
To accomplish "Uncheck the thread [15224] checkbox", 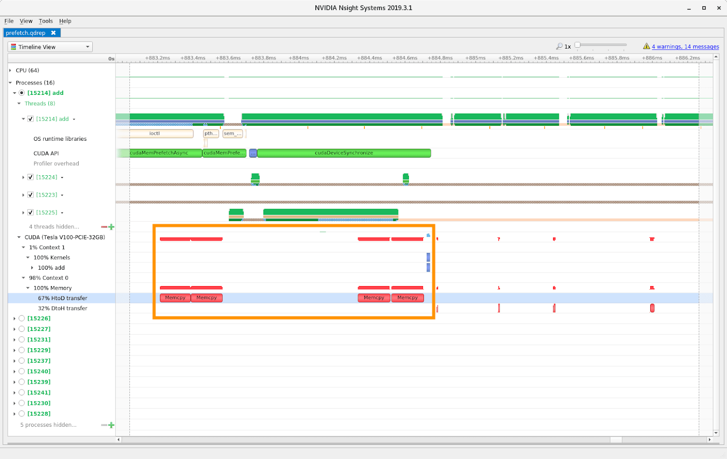I will pyautogui.click(x=30, y=177).
